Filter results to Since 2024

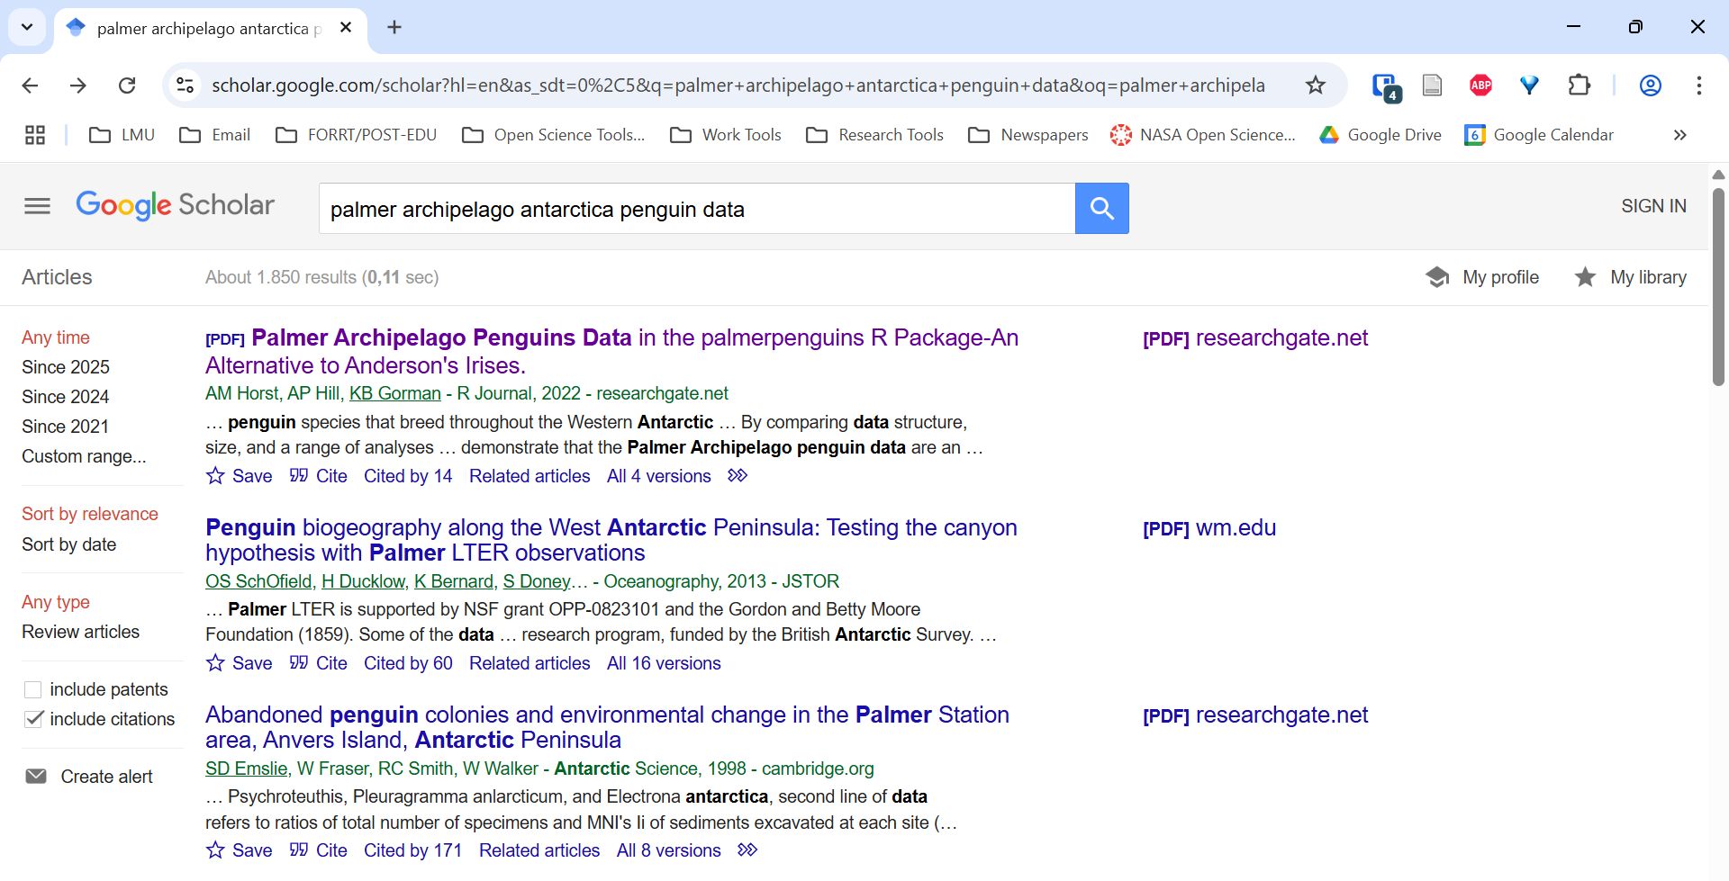tap(66, 397)
